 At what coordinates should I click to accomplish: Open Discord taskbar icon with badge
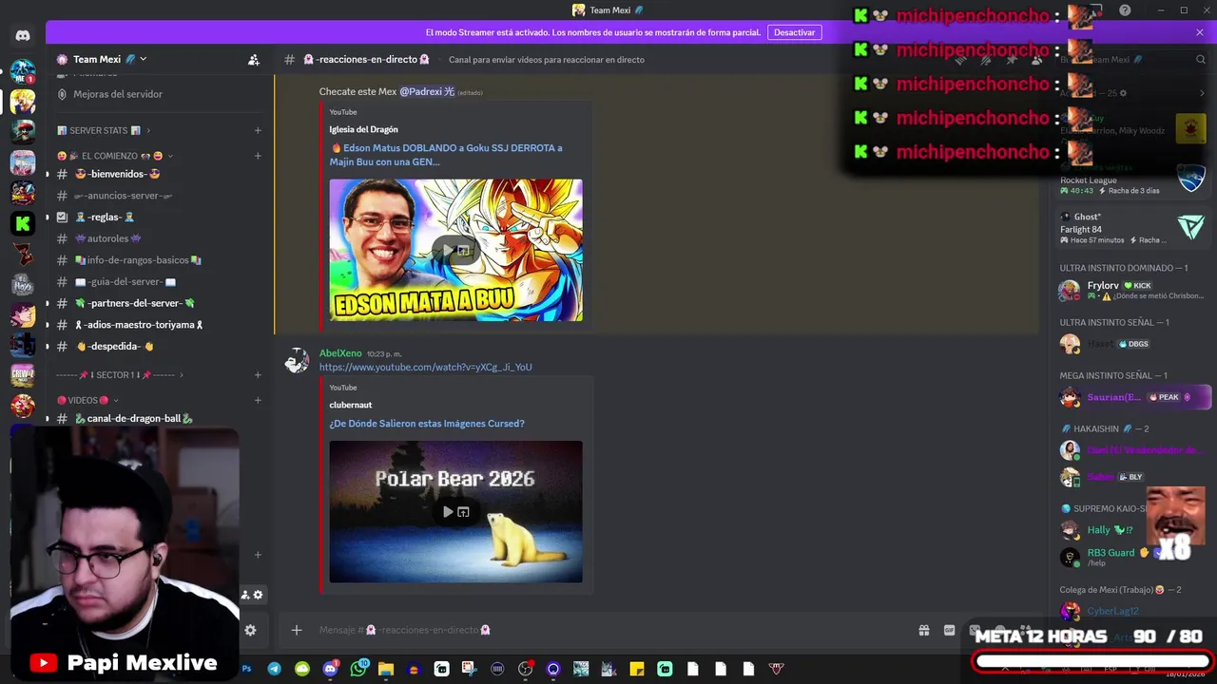[330, 669]
